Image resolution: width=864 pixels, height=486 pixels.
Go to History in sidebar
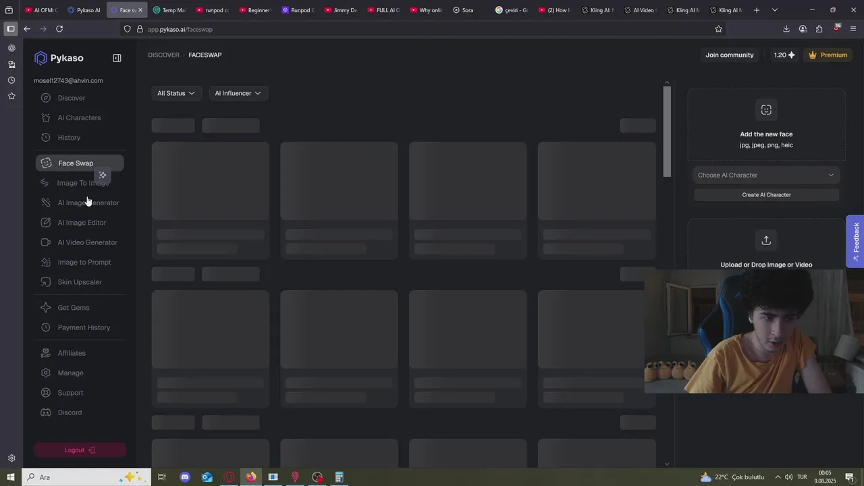pyautogui.click(x=69, y=138)
